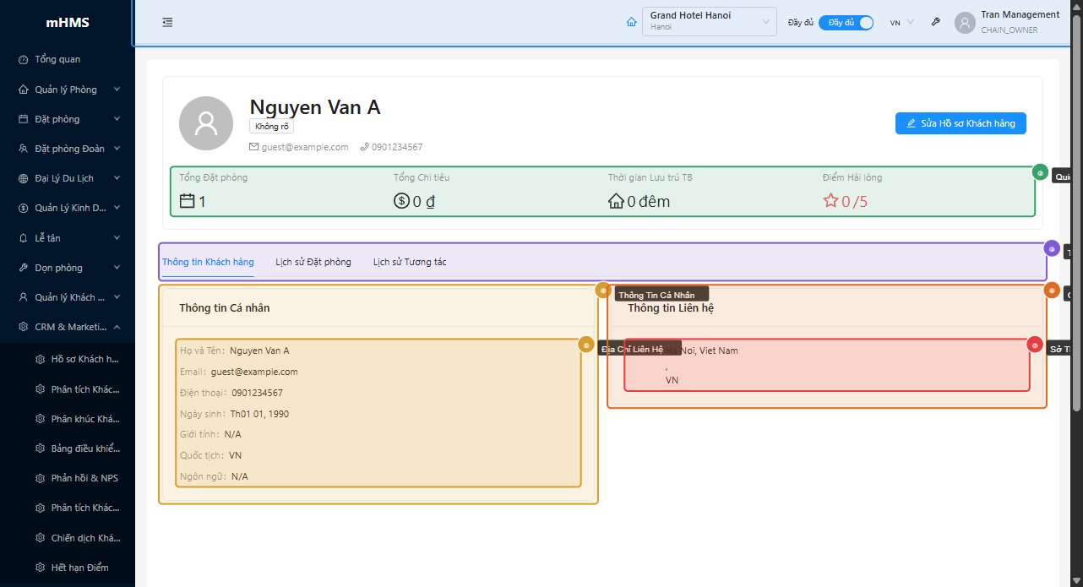Click the wrench tool icon in header
The image size is (1083, 587).
click(935, 23)
